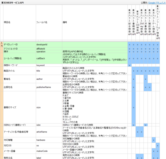Select the label field cell

click(x=49, y=156)
